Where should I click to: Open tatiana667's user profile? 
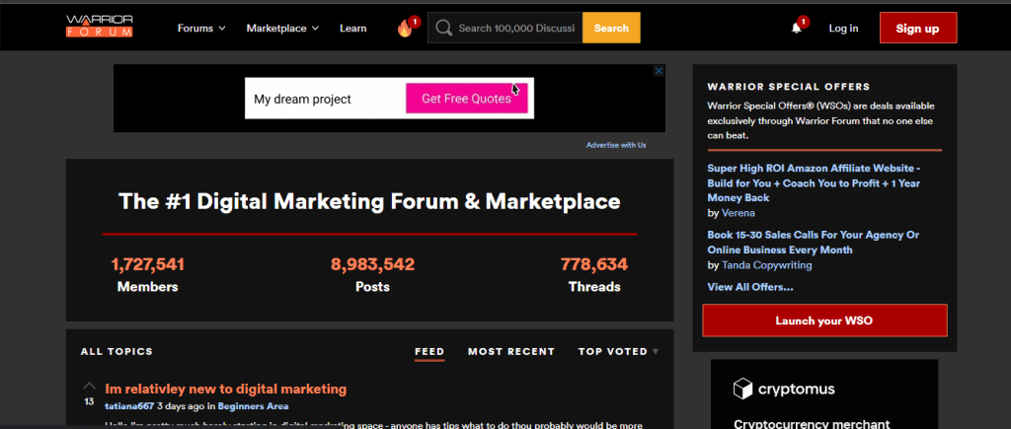click(129, 405)
